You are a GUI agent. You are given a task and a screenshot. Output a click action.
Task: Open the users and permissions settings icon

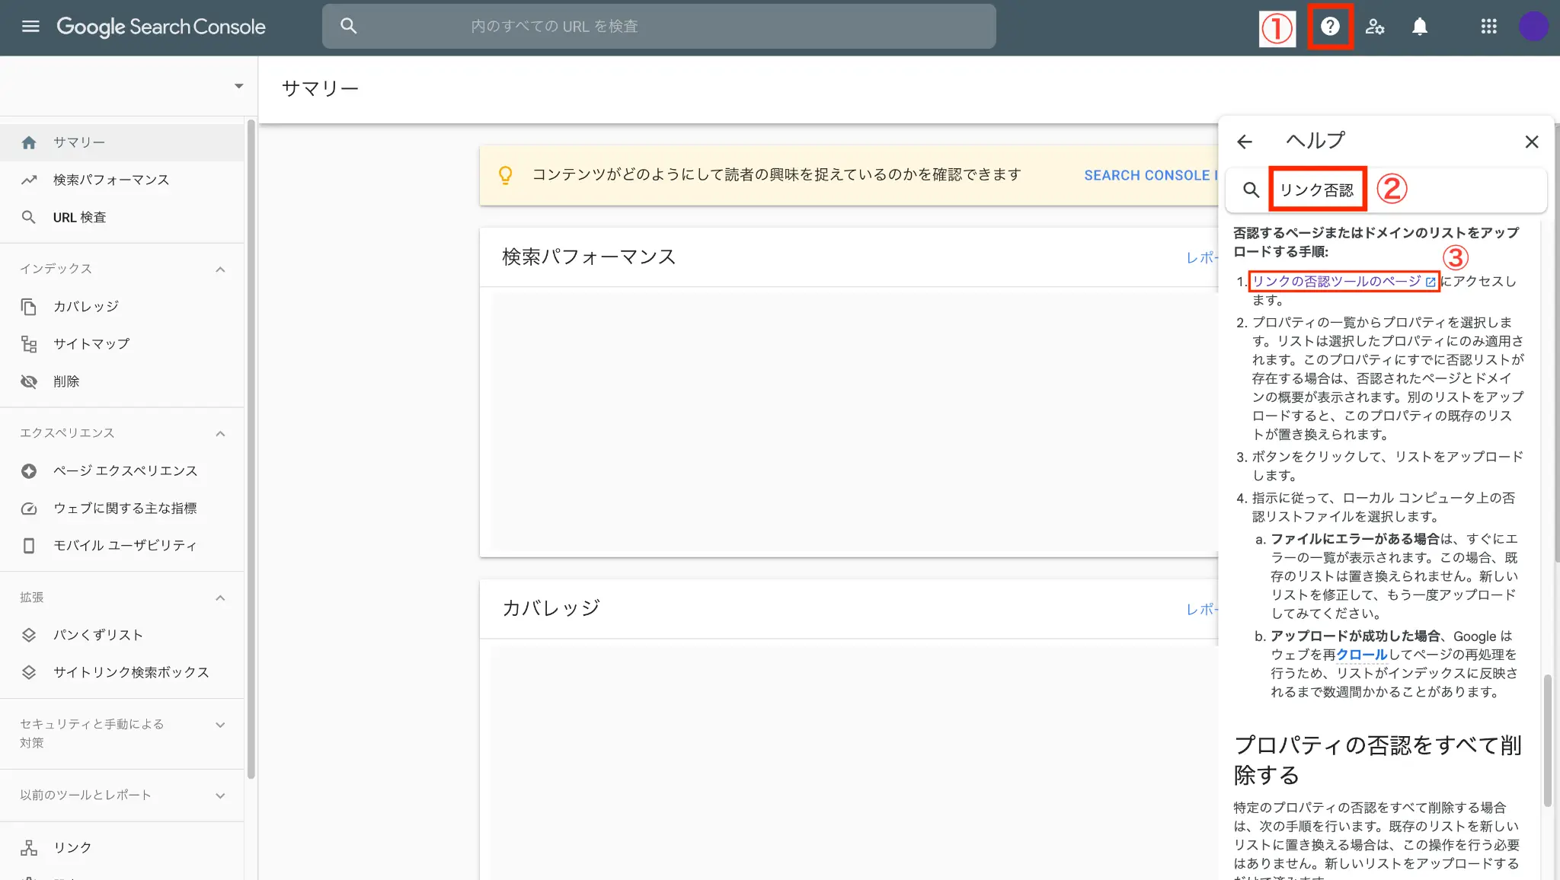point(1375,27)
